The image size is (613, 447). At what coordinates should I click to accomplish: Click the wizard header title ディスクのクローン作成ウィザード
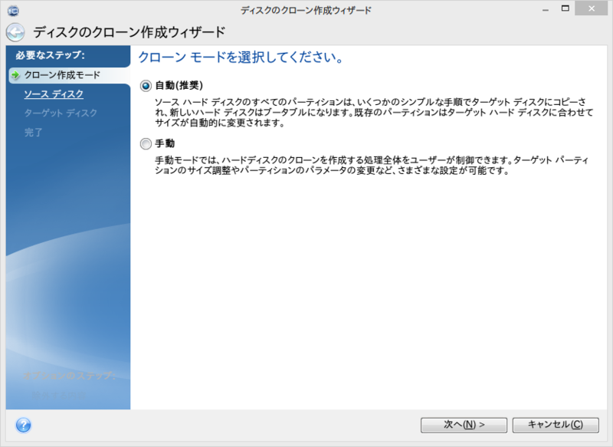point(129,32)
